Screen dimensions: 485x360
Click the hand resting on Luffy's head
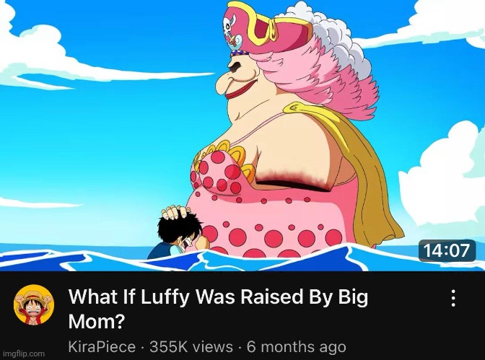(x=175, y=212)
